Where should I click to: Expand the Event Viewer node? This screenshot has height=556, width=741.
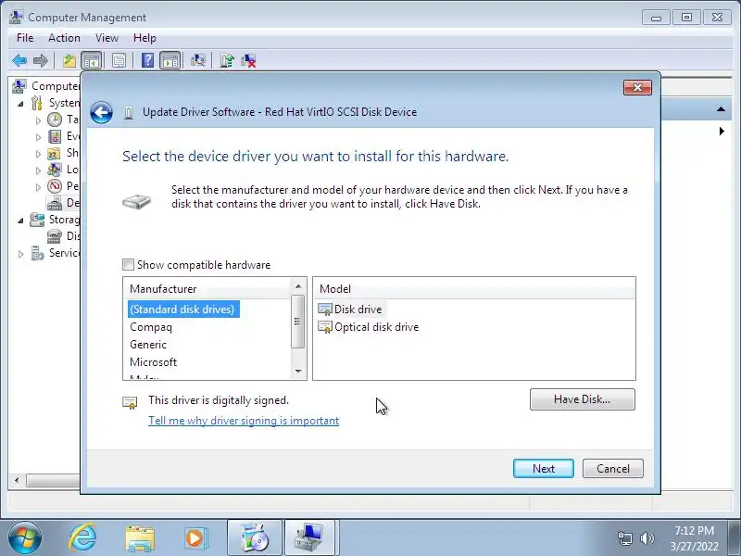click(x=38, y=137)
